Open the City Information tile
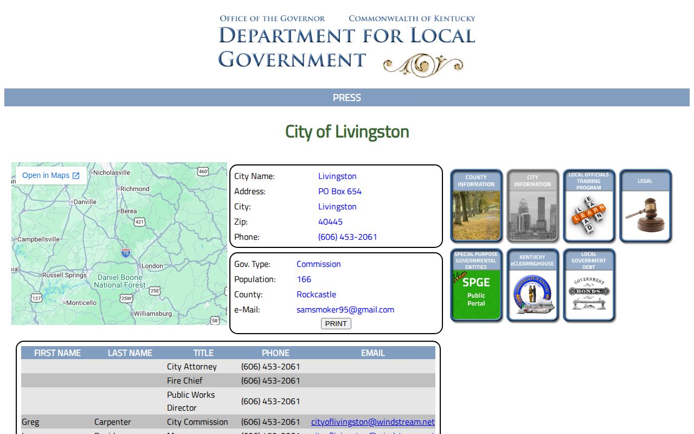Screen dimensions: 694x434 point(532,206)
